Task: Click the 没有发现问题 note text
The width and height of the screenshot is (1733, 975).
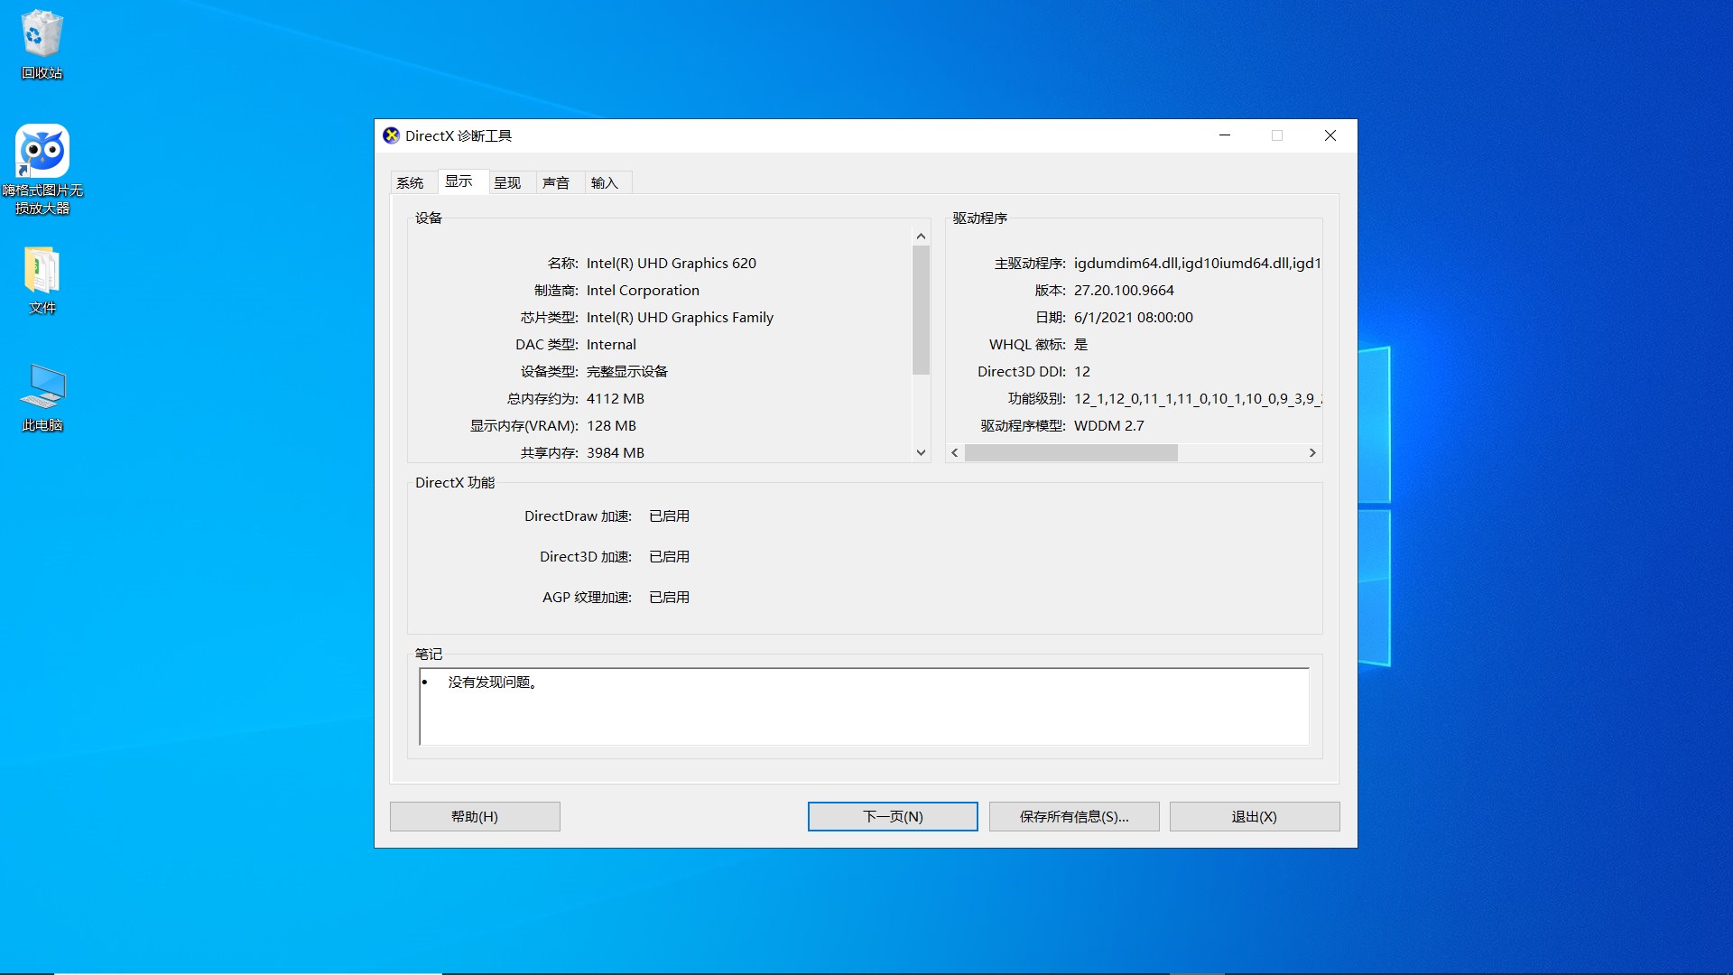Action: pos(493,682)
